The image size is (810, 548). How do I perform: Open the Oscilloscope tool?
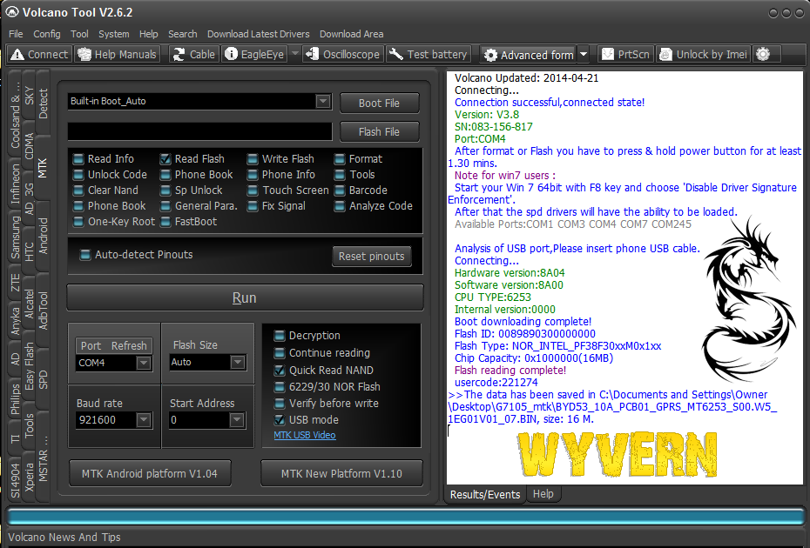(343, 54)
